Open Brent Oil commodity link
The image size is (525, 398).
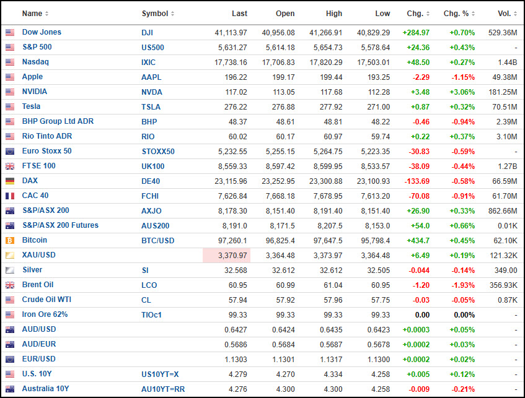(x=37, y=285)
